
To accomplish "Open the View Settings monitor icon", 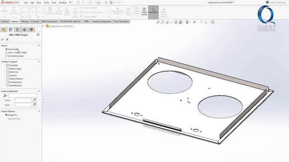I will 213,22.
